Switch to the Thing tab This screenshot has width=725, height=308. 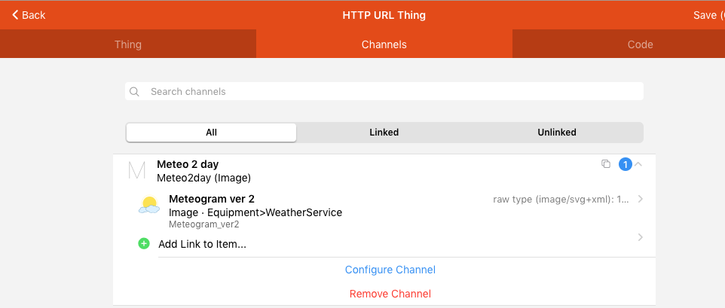click(128, 44)
